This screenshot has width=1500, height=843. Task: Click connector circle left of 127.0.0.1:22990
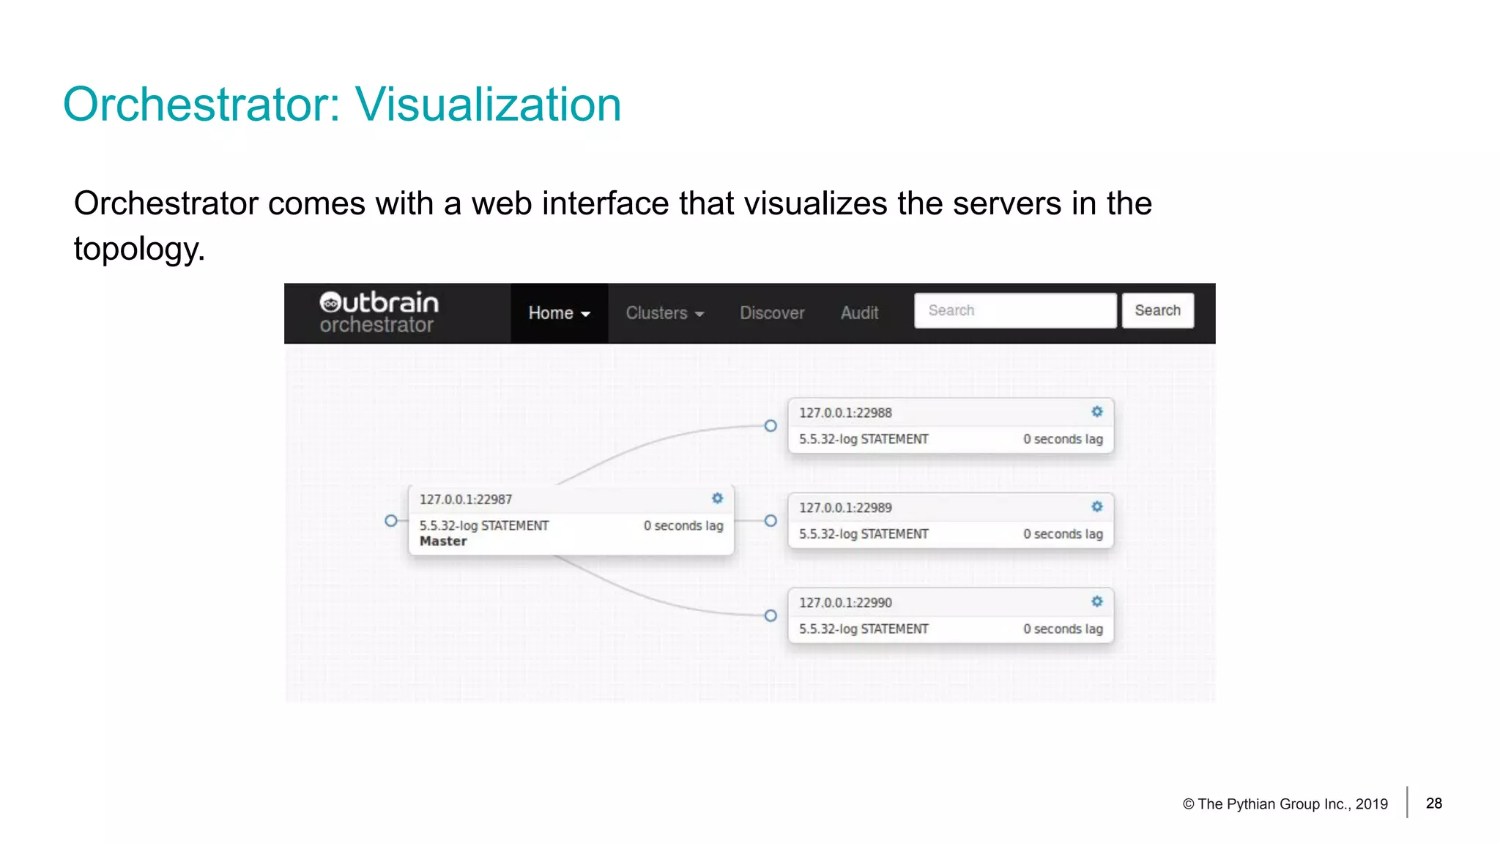point(771,616)
